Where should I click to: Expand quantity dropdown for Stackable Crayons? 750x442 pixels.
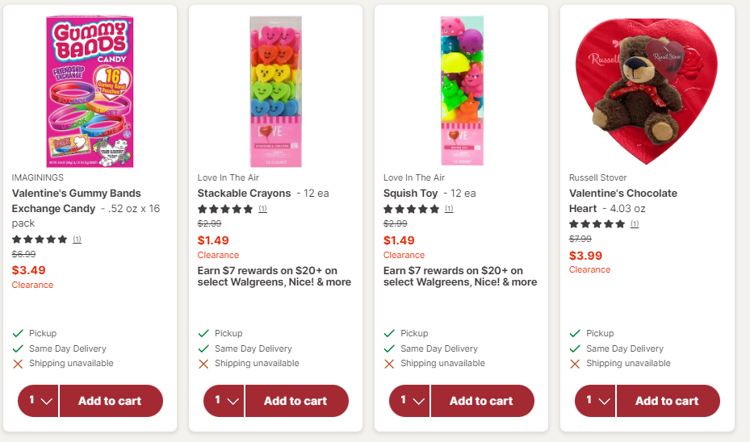224,400
